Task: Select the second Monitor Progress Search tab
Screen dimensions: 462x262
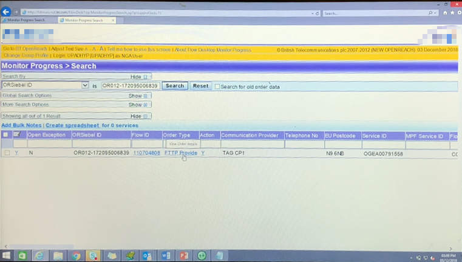Action: coord(84,21)
